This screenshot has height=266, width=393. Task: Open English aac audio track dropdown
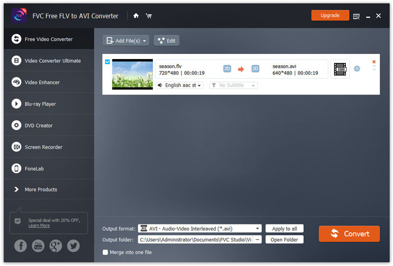(180, 85)
